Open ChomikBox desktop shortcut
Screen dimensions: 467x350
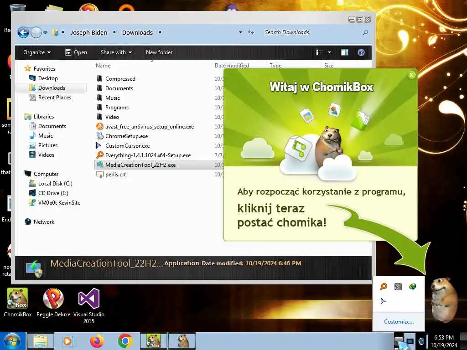(18, 303)
